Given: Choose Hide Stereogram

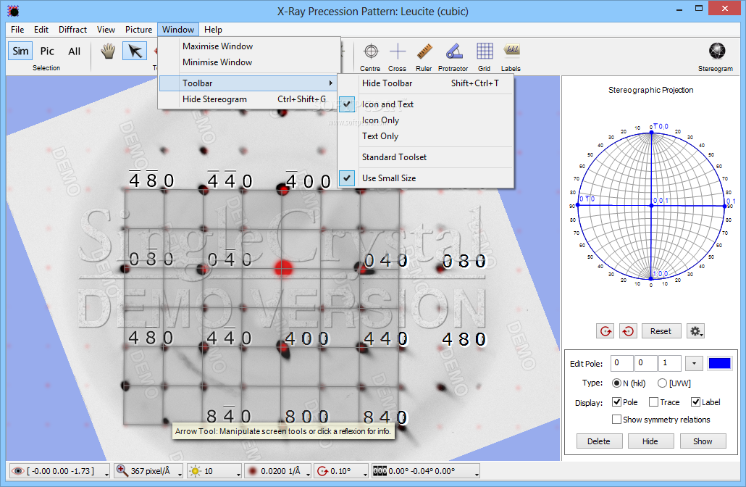Looking at the screenshot, I should tap(249, 99).
